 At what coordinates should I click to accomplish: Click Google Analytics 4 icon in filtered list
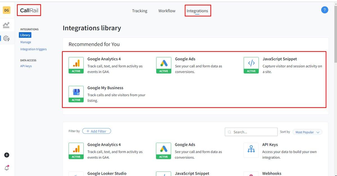tap(76, 151)
